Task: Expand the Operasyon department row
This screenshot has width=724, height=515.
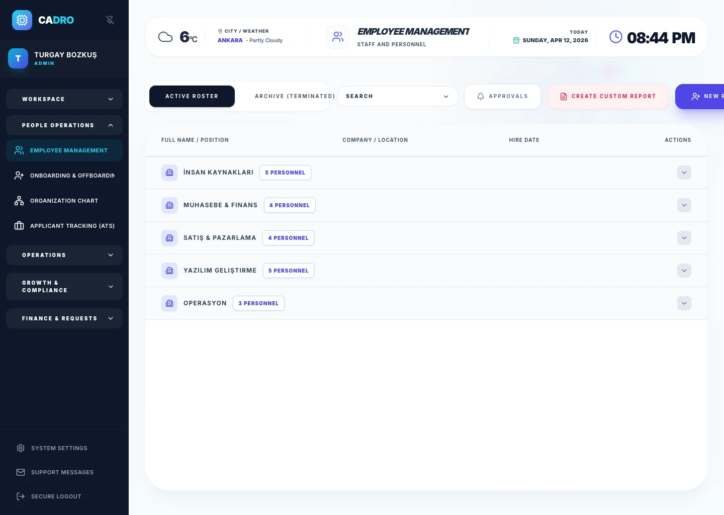Action: pyautogui.click(x=684, y=303)
